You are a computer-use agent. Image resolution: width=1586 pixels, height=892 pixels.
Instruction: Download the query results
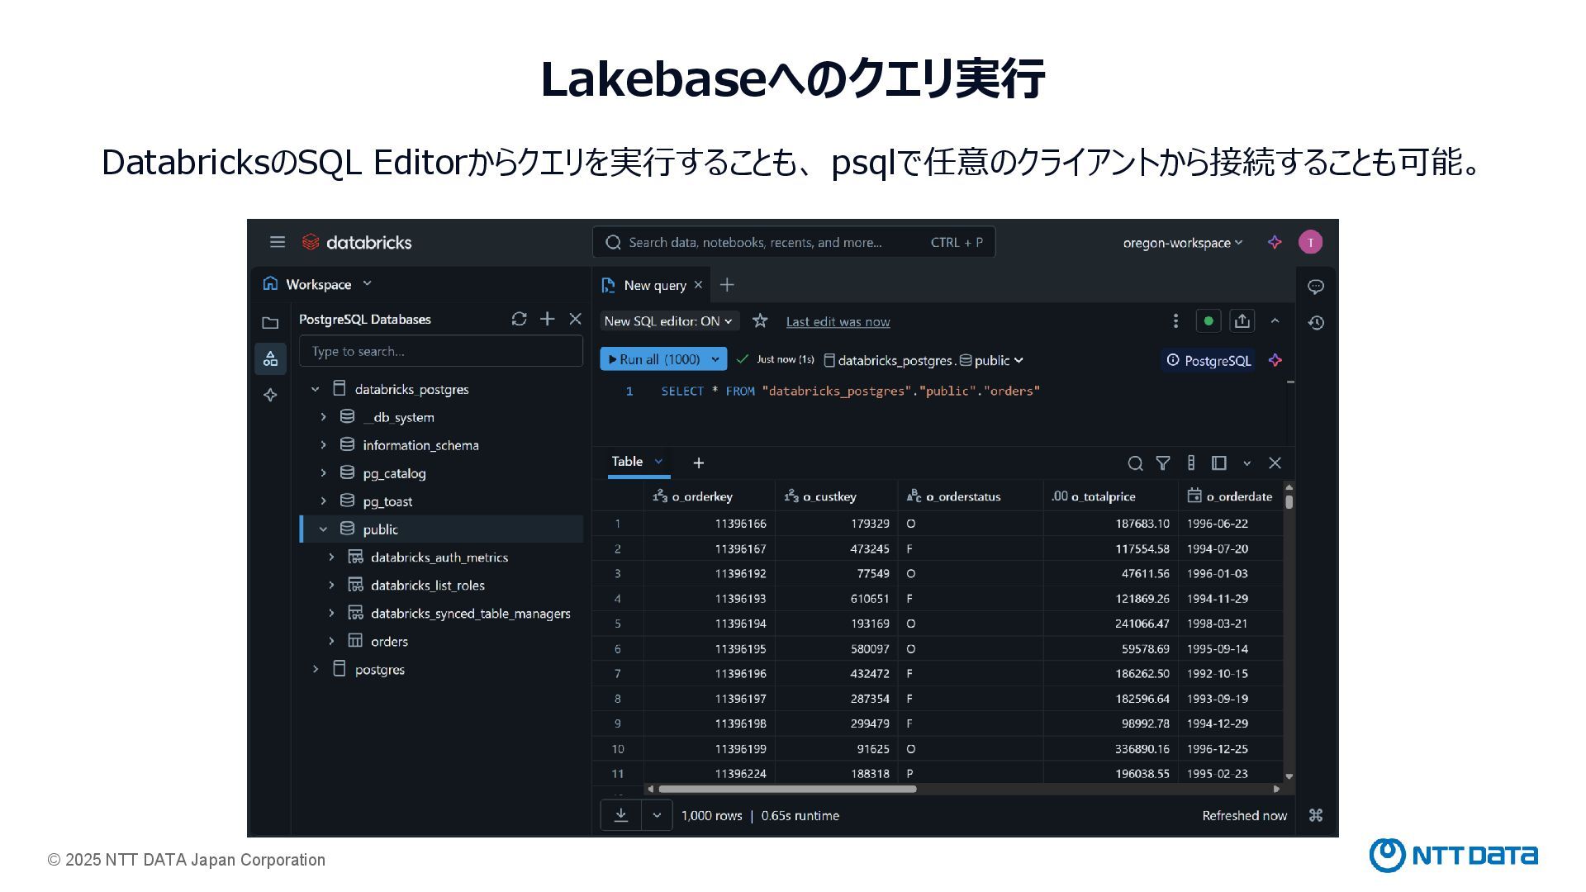[621, 815]
